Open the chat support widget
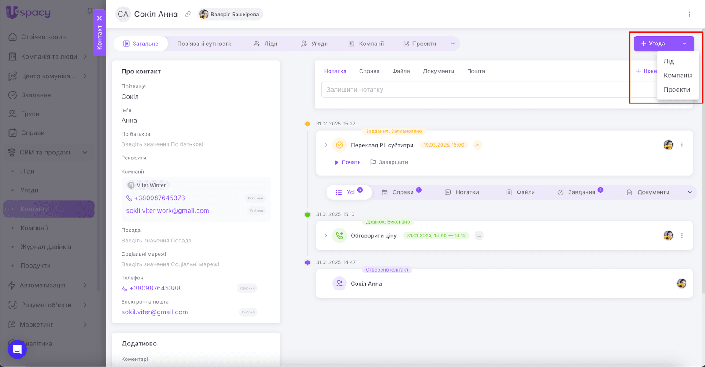The image size is (705, 367). click(17, 349)
